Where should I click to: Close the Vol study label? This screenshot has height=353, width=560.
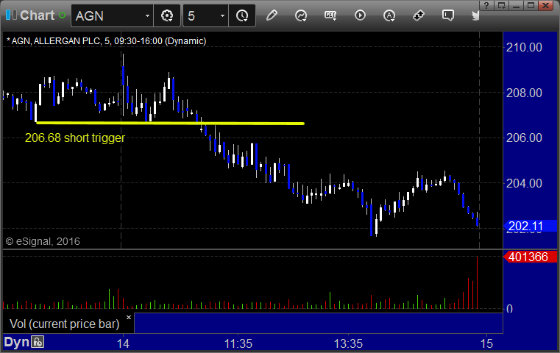129,317
